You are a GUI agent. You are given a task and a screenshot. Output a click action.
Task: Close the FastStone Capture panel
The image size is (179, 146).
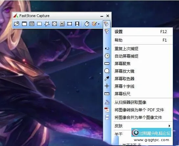coord(108,16)
